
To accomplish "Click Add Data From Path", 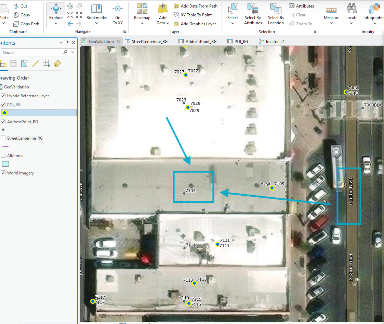I will (199, 6).
